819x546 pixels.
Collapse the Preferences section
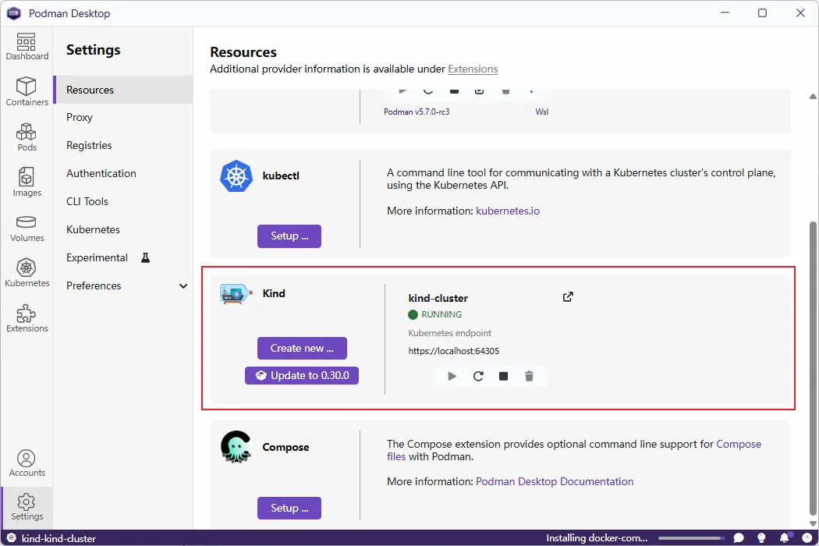[x=183, y=285]
